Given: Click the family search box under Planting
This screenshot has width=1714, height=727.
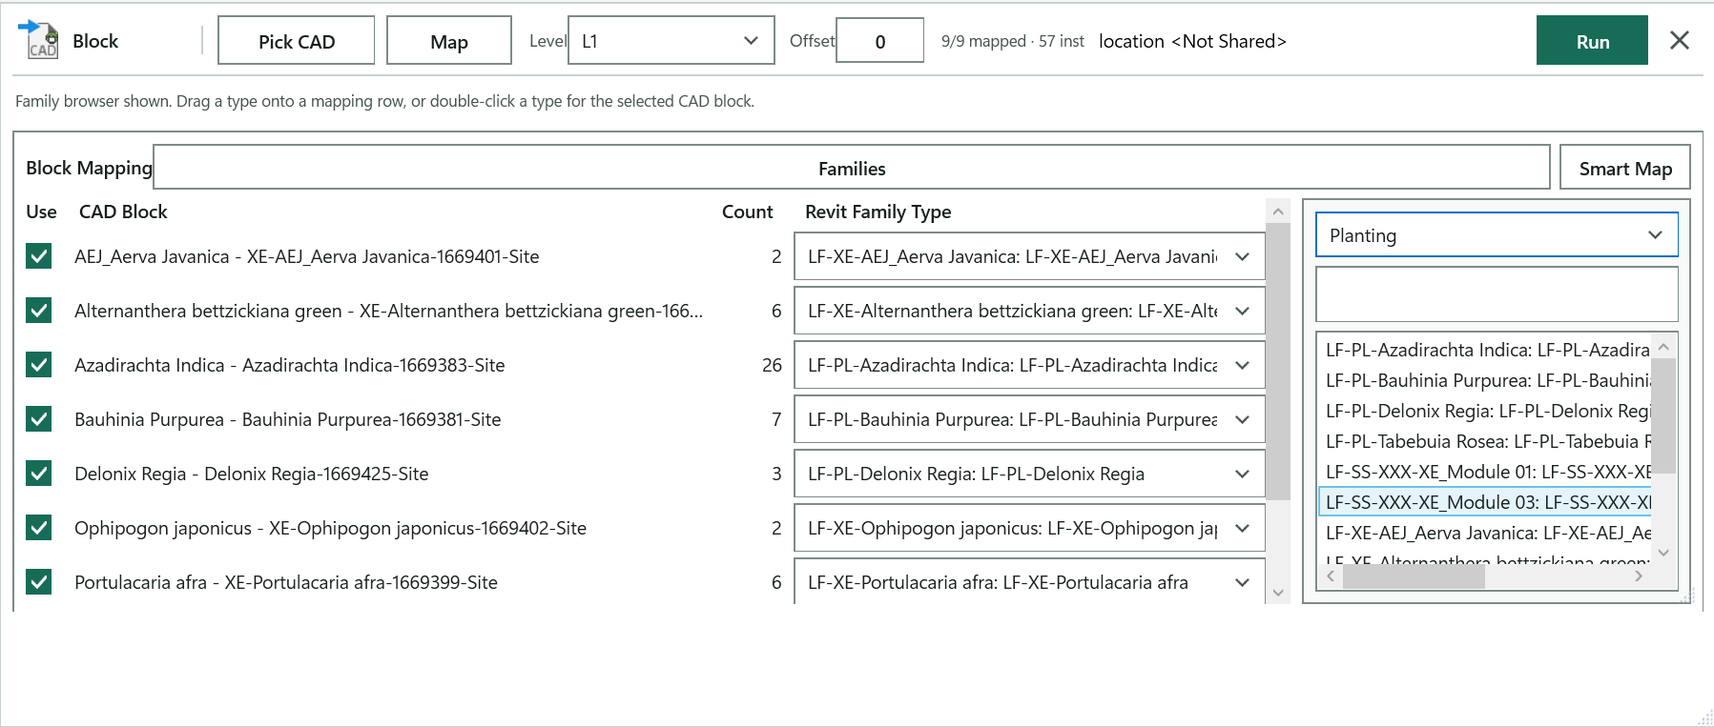Looking at the screenshot, I should [1497, 294].
